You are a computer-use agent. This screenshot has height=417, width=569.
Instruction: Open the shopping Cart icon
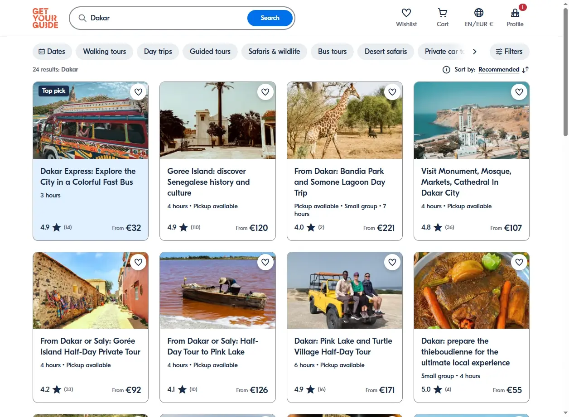443,13
